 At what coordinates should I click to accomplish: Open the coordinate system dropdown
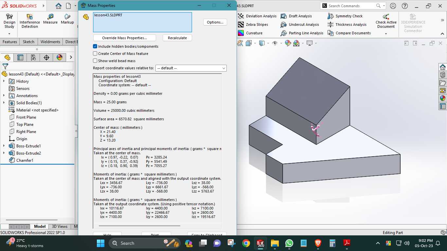click(191, 68)
